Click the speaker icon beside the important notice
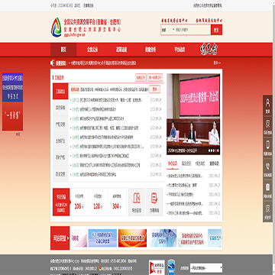275x275 pixels. [53, 63]
